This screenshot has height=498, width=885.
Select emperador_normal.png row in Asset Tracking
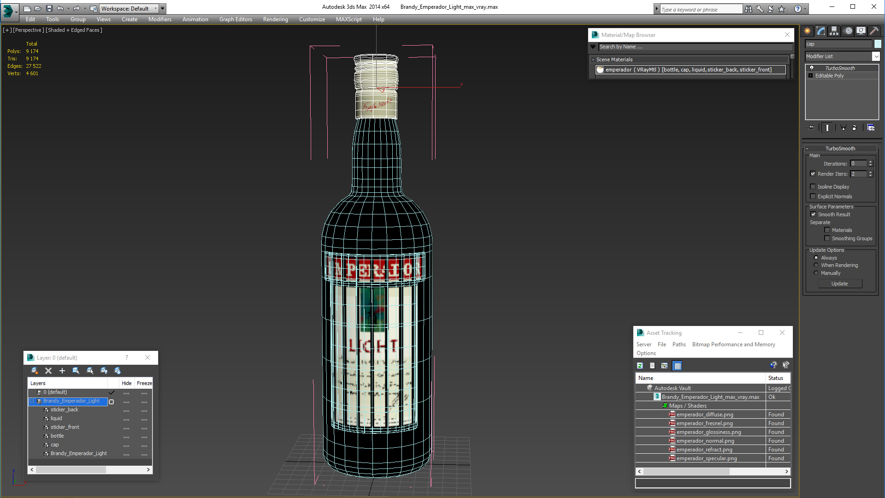(713, 441)
